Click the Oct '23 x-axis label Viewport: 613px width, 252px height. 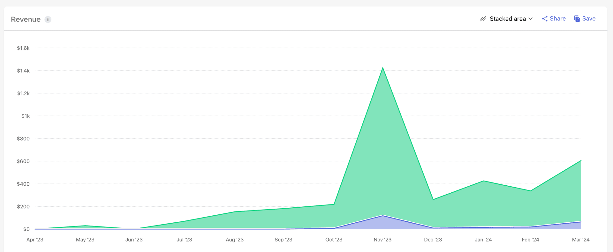pyautogui.click(x=334, y=240)
